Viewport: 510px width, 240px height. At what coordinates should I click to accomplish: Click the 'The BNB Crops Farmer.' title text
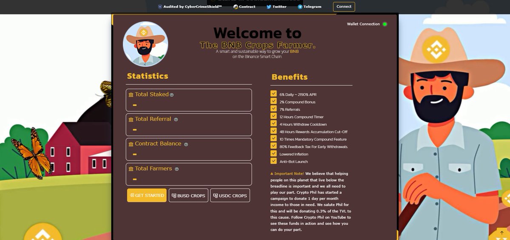click(258, 45)
